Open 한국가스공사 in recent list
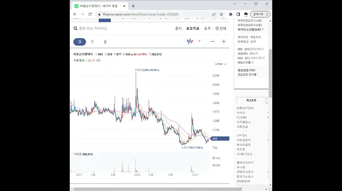 245,176
